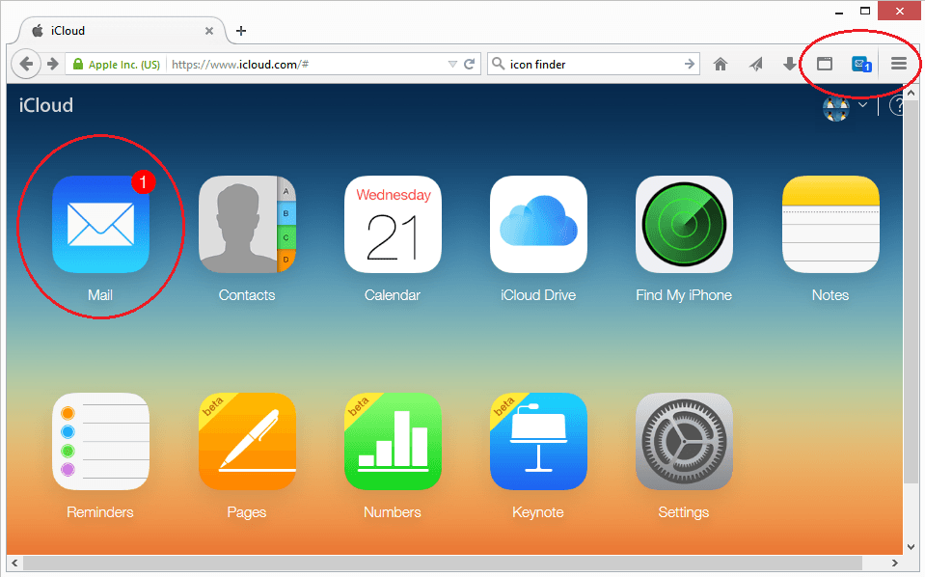Click the browser Forward arrow
The height and width of the screenshot is (577, 925).
point(52,64)
